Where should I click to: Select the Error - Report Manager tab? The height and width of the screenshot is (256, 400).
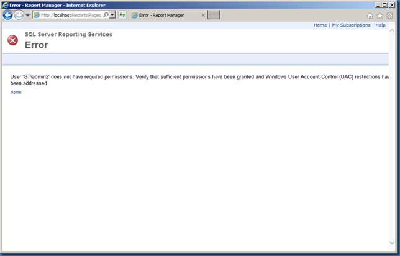(168, 16)
